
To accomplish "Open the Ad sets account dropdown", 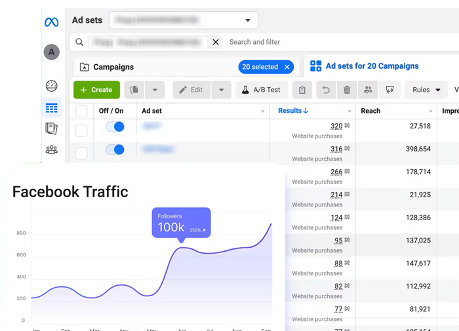I will pyautogui.click(x=183, y=20).
